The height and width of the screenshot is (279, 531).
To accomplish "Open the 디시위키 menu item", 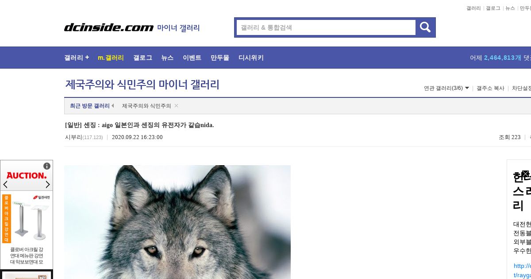I will click(x=251, y=58).
